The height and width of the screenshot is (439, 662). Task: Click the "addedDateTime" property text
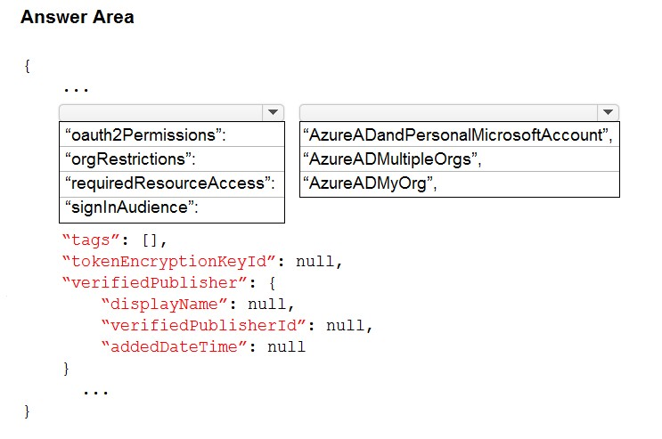[x=175, y=347]
